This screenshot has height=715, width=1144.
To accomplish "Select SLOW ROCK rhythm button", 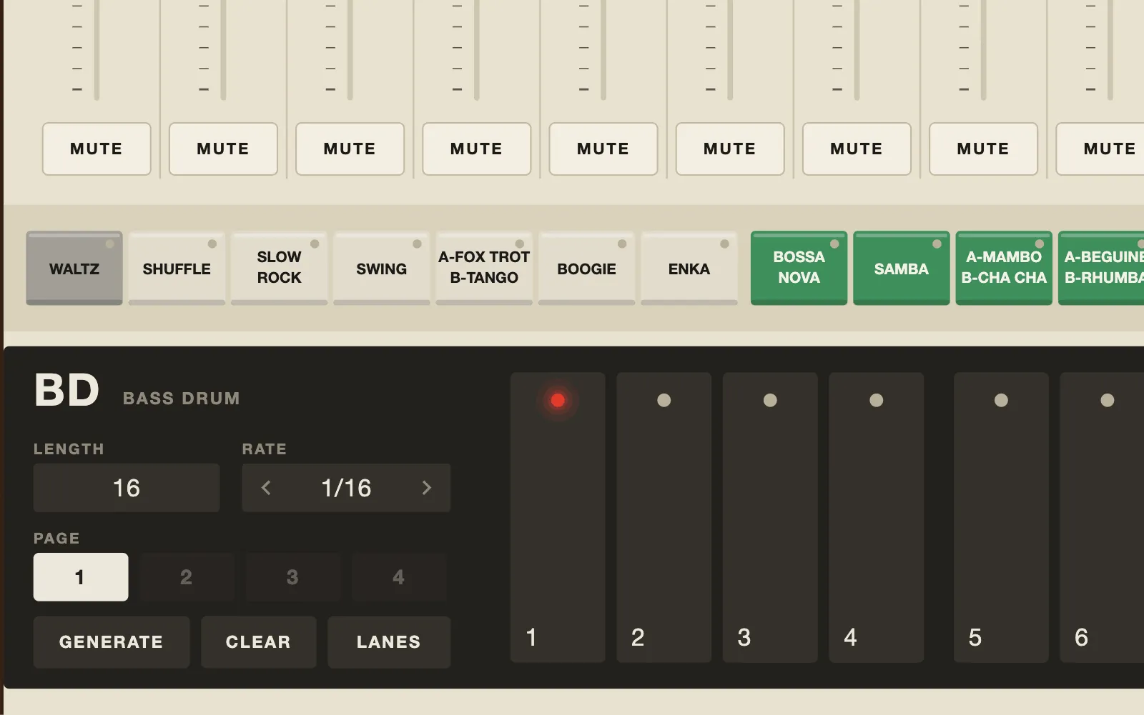I will [279, 269].
